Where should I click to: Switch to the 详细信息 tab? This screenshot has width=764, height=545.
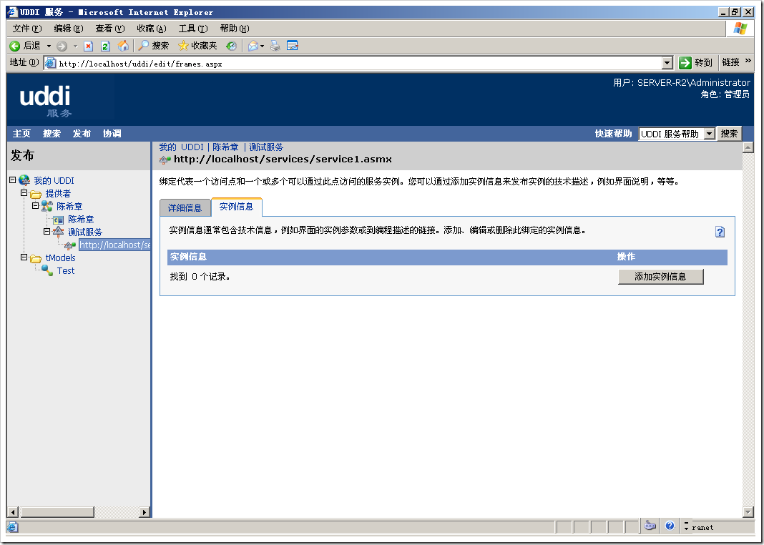click(185, 208)
